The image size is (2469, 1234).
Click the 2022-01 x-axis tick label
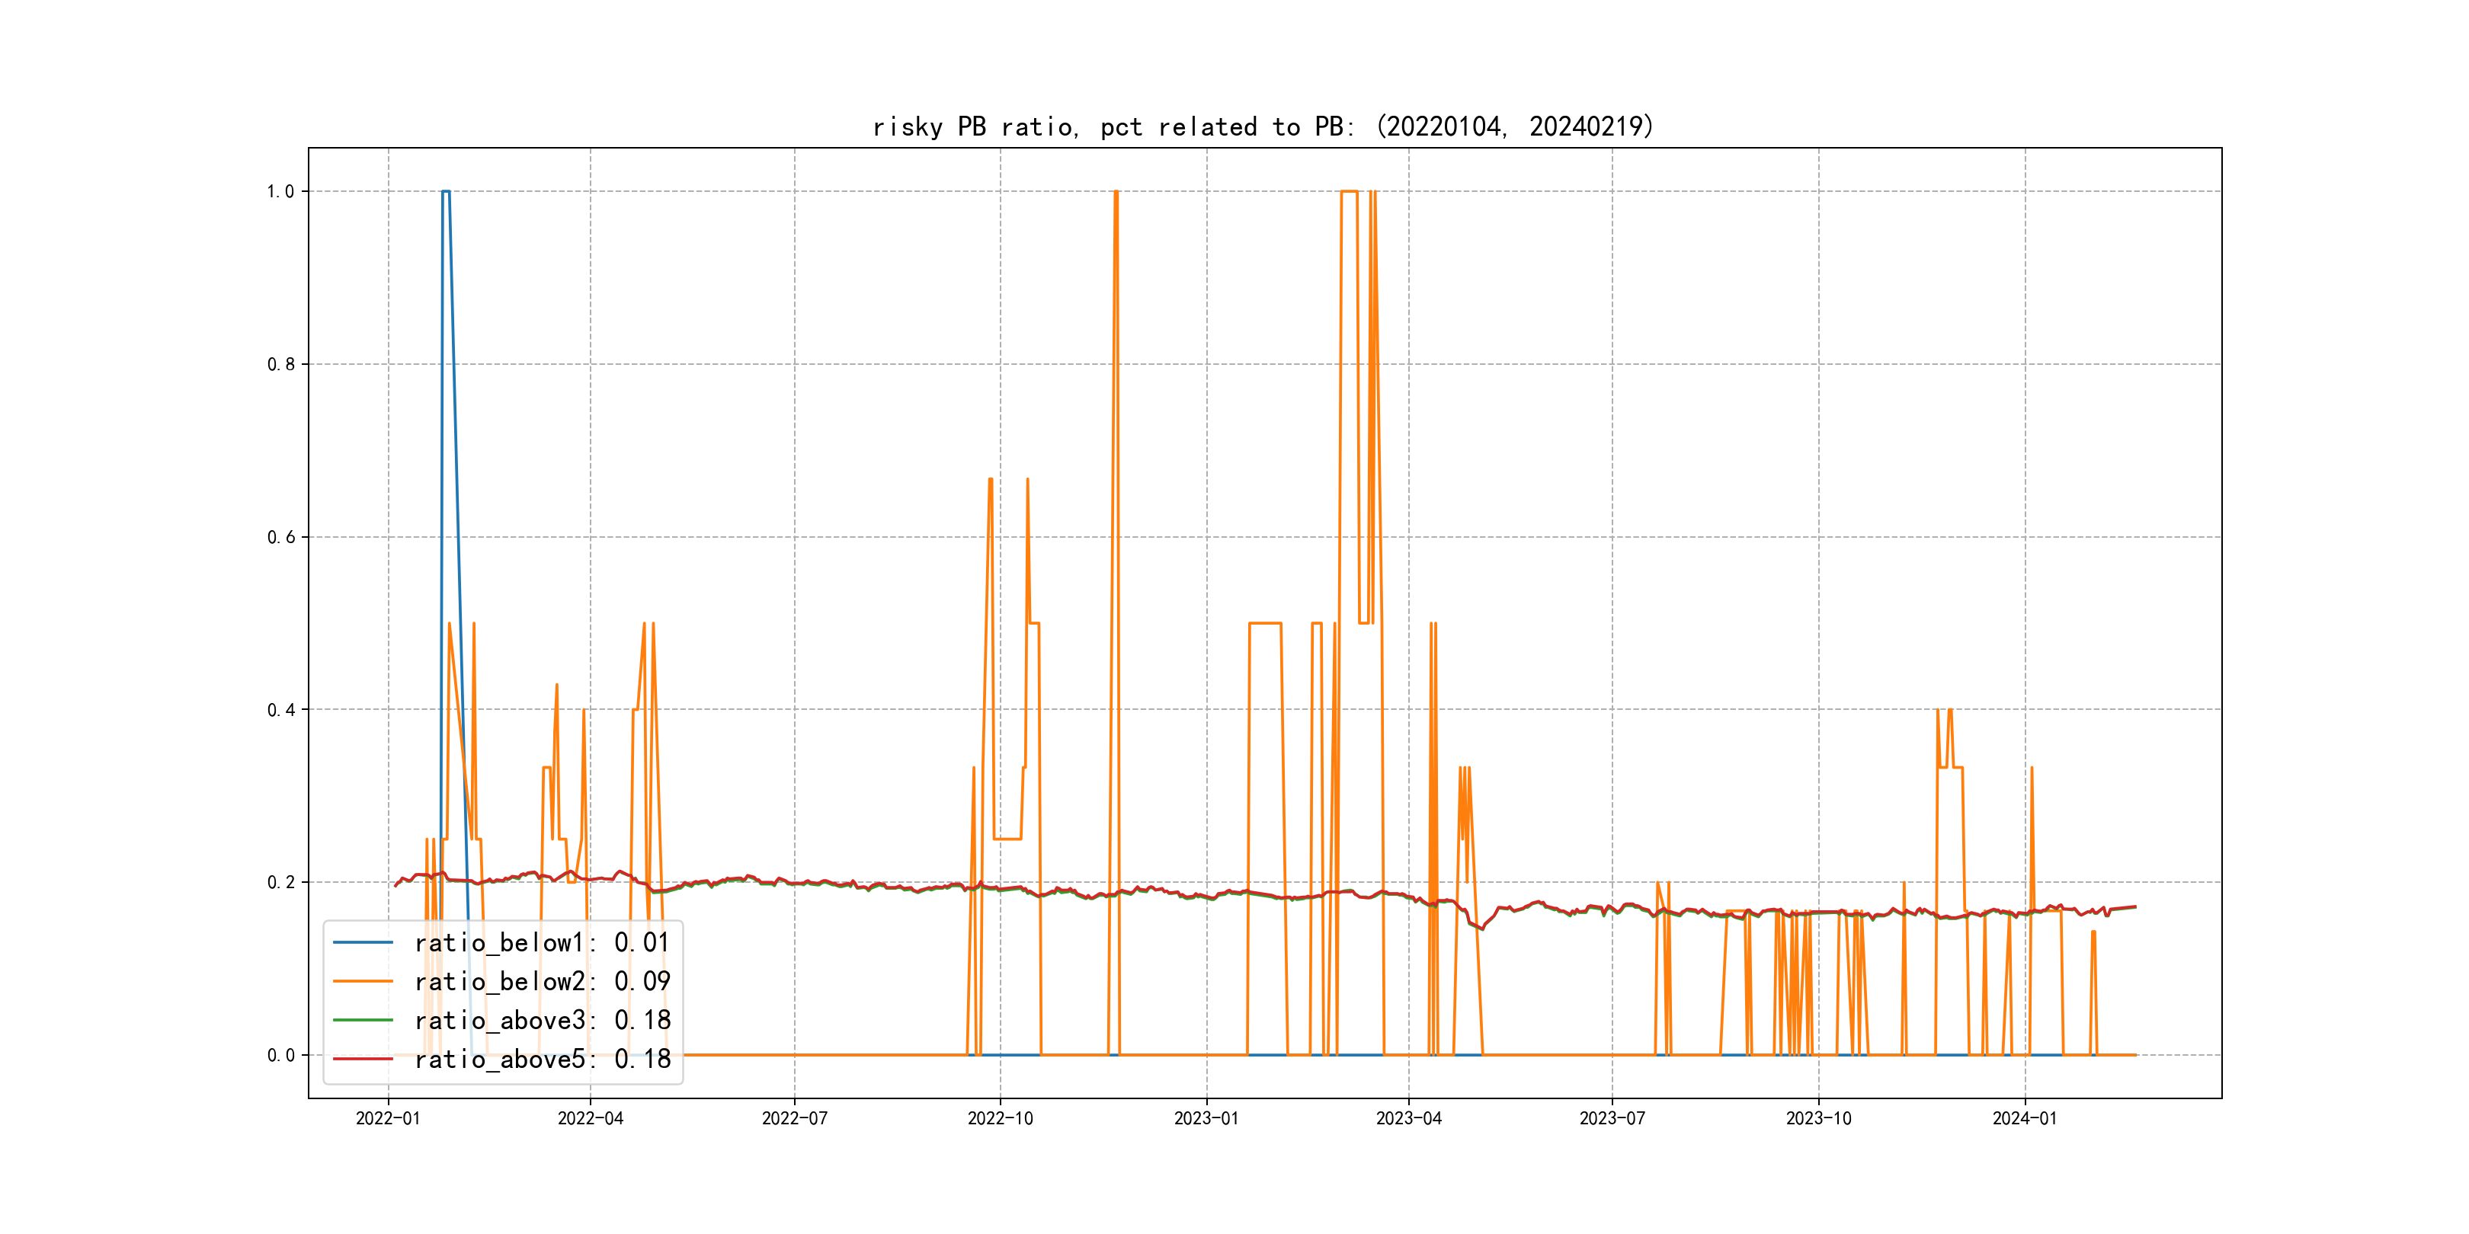pyautogui.click(x=388, y=1118)
